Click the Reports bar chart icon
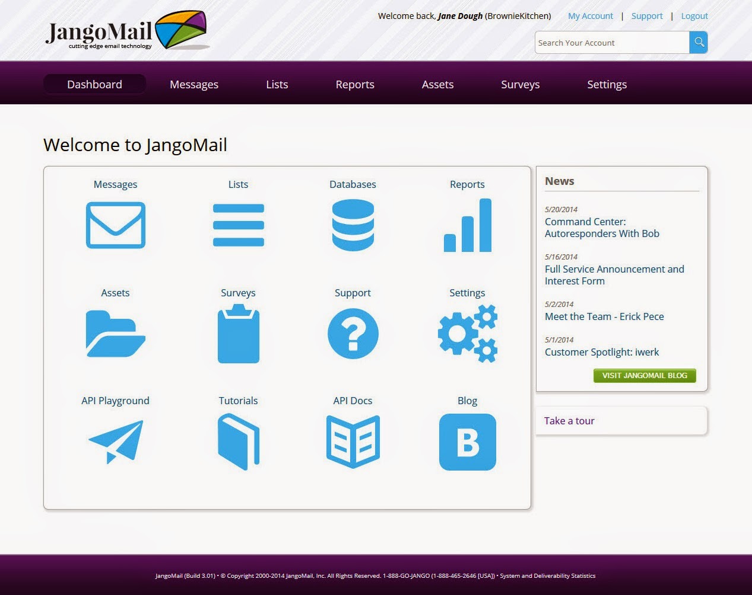Image resolution: width=752 pixels, height=595 pixels. click(x=468, y=225)
